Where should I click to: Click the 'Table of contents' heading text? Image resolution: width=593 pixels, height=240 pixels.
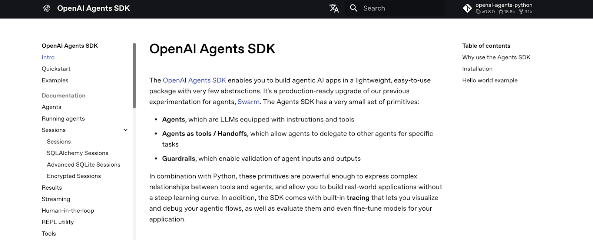click(x=486, y=46)
